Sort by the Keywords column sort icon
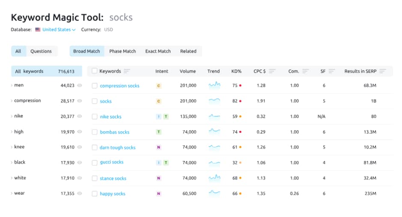Screen dimensions: 402x217 (x=127, y=71)
